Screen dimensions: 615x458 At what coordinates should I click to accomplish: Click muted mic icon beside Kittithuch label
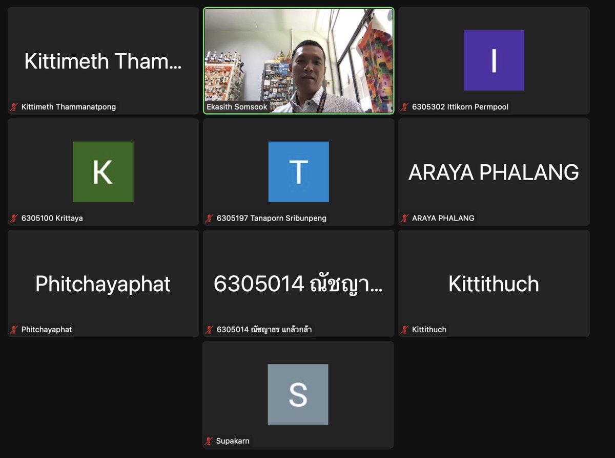point(405,330)
